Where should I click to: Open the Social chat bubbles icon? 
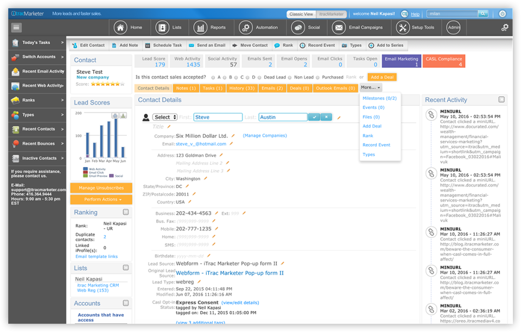(298, 28)
